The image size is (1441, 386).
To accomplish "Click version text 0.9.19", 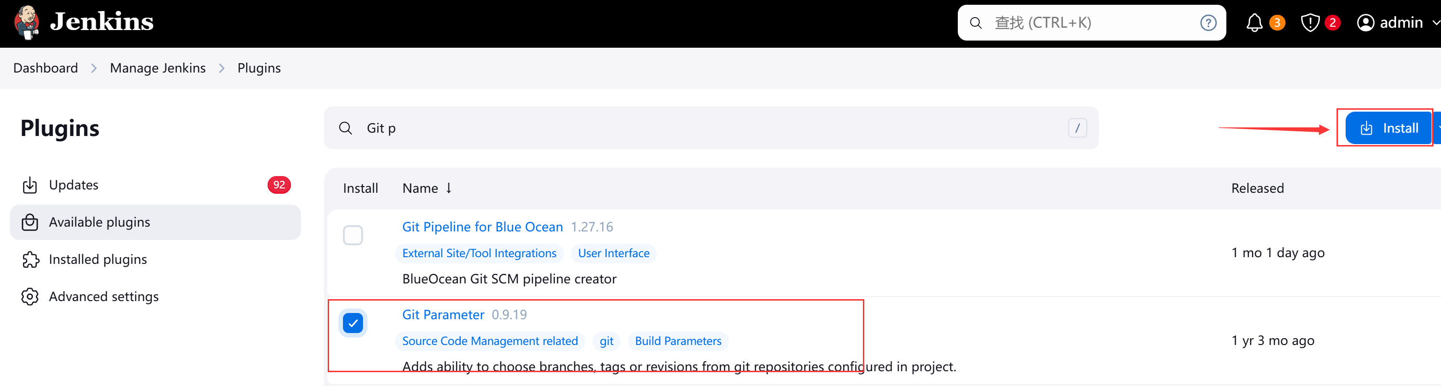I will 509,314.
